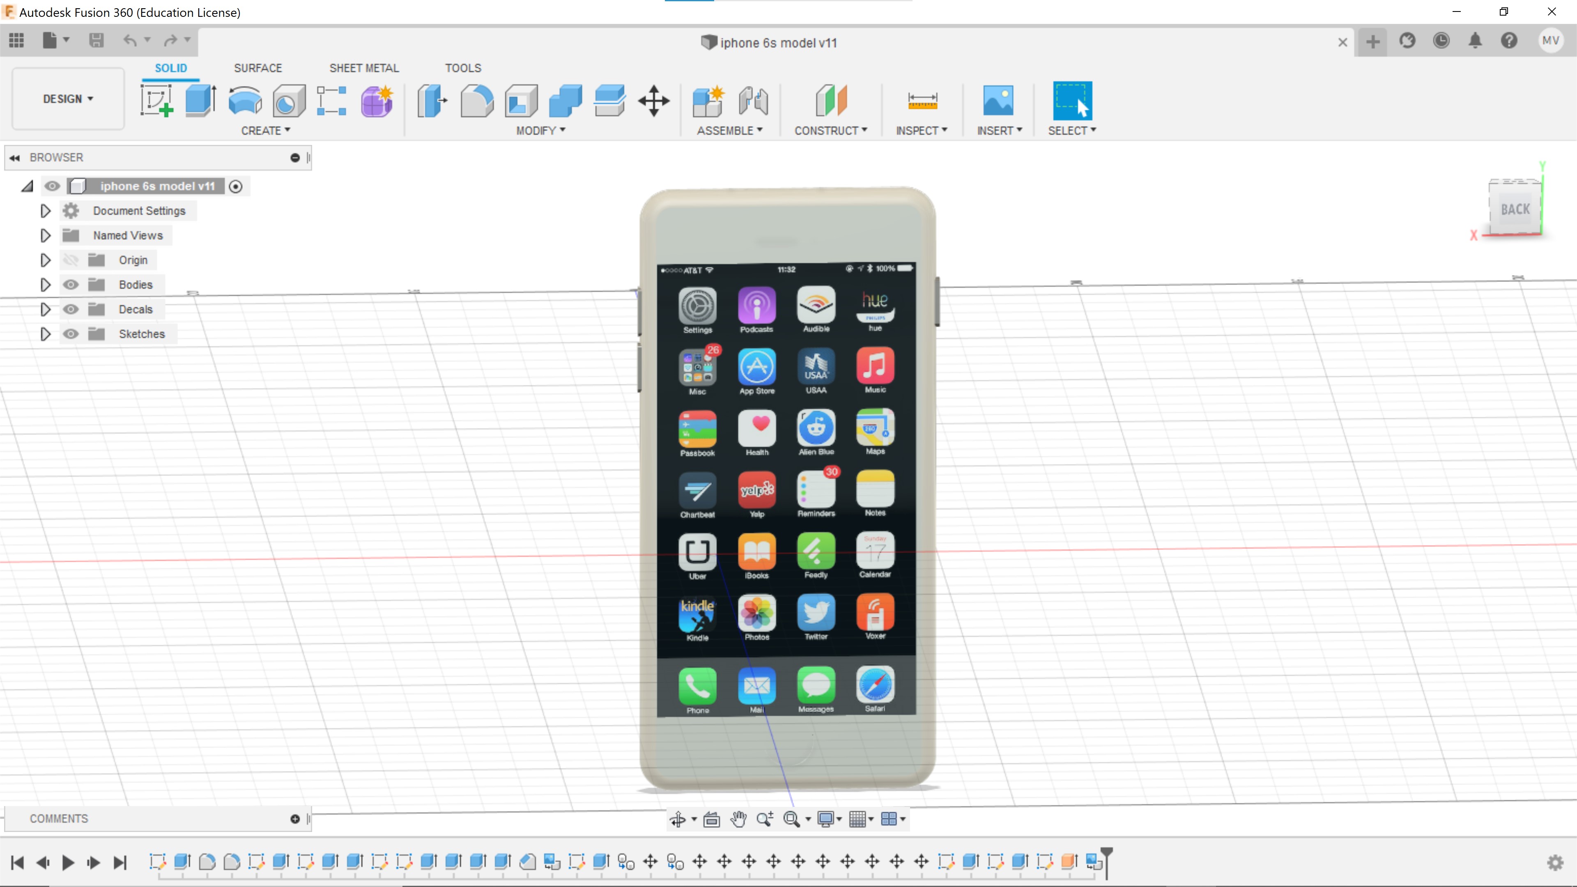The width and height of the screenshot is (1577, 887).
Task: Switch to the SURFACE tab
Action: 258,68
